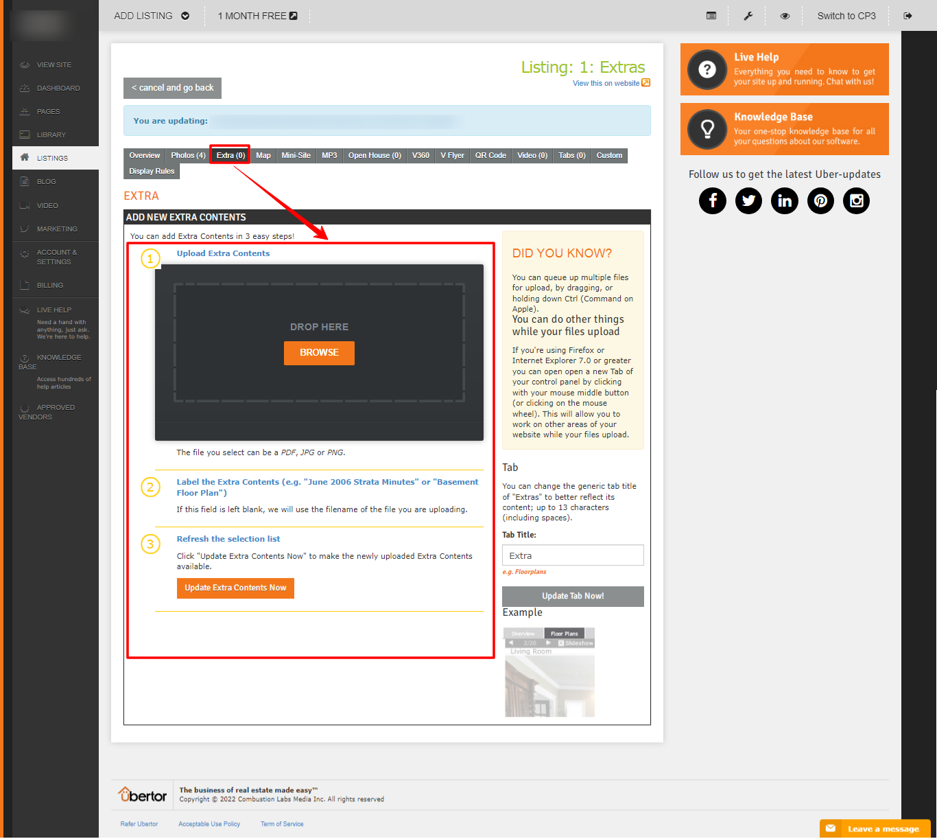Switch to the Overview tab
Image resolution: width=937 pixels, height=839 pixels.
(144, 155)
